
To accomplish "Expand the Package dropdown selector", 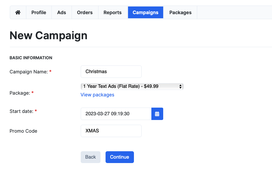I will click(132, 86).
